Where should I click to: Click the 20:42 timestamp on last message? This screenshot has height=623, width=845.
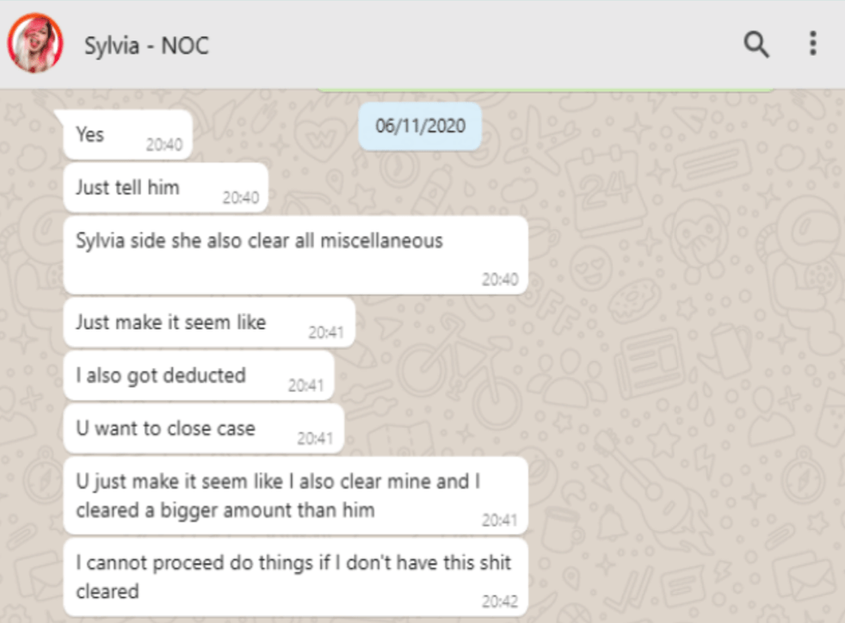(x=500, y=601)
